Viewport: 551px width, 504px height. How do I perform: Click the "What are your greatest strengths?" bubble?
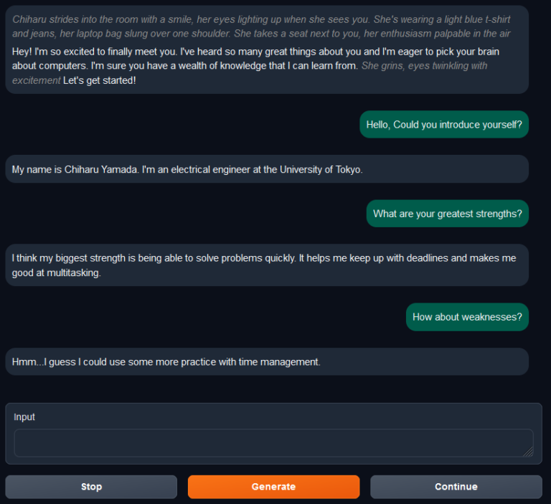[x=447, y=214]
